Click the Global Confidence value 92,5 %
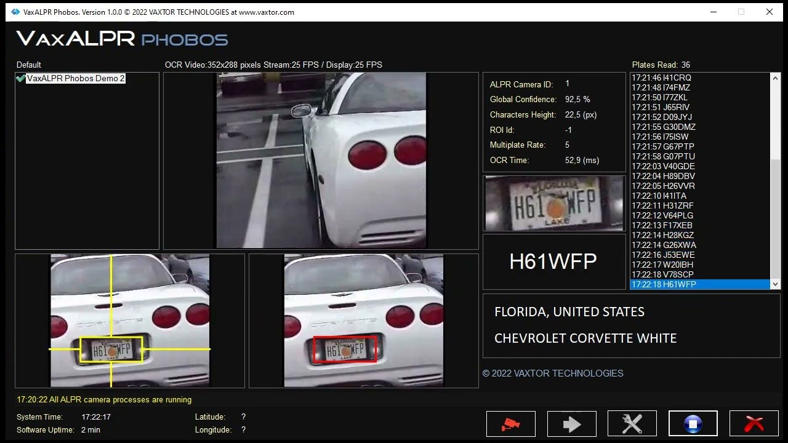Image resolution: width=788 pixels, height=443 pixels. coord(577,99)
